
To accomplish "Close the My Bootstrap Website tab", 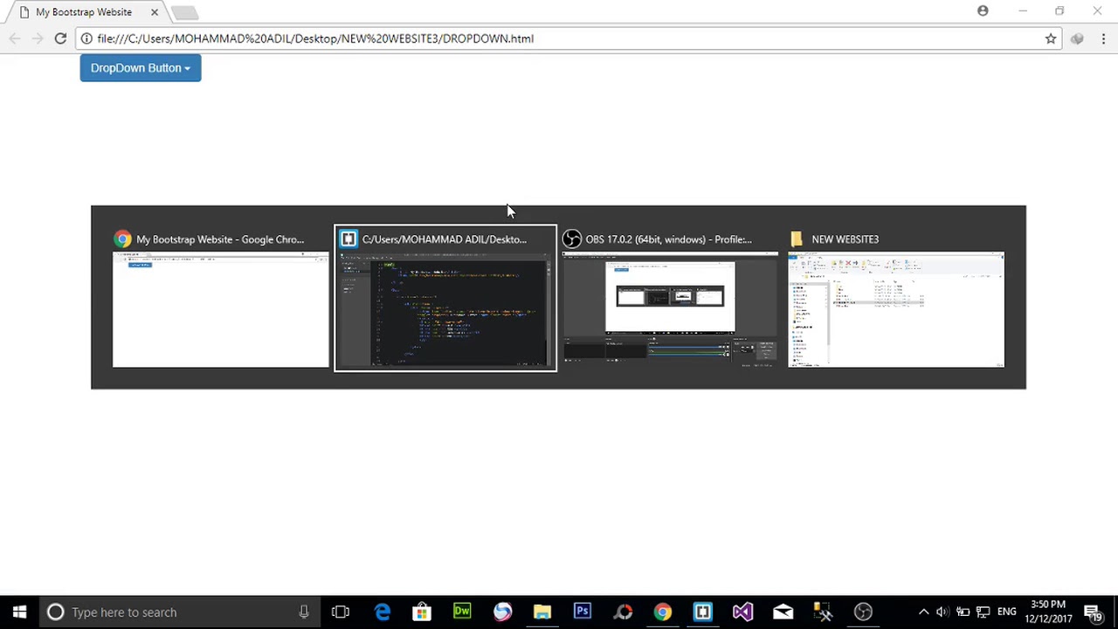I will [155, 12].
